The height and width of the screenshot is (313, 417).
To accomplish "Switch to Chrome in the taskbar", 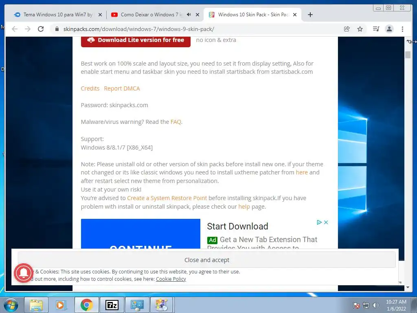I will (x=86, y=305).
